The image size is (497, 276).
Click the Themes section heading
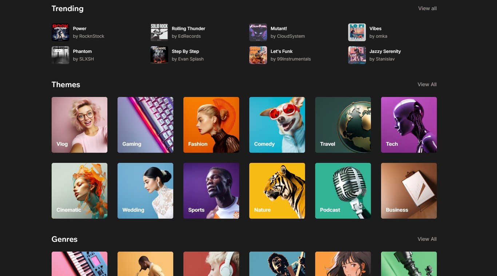click(66, 84)
